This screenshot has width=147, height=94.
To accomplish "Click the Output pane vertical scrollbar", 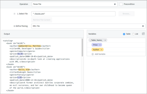I will tap(82, 48).
